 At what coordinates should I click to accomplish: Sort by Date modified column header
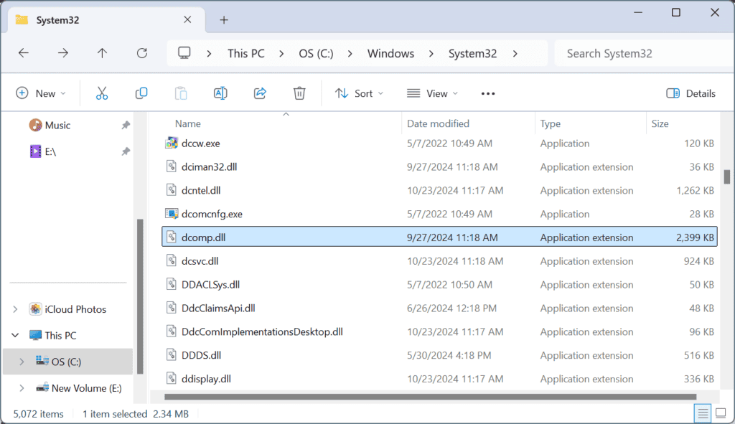(438, 123)
